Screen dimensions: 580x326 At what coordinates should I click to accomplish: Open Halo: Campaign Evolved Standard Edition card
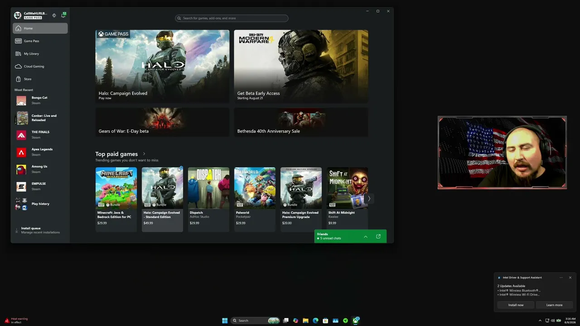[162, 200]
